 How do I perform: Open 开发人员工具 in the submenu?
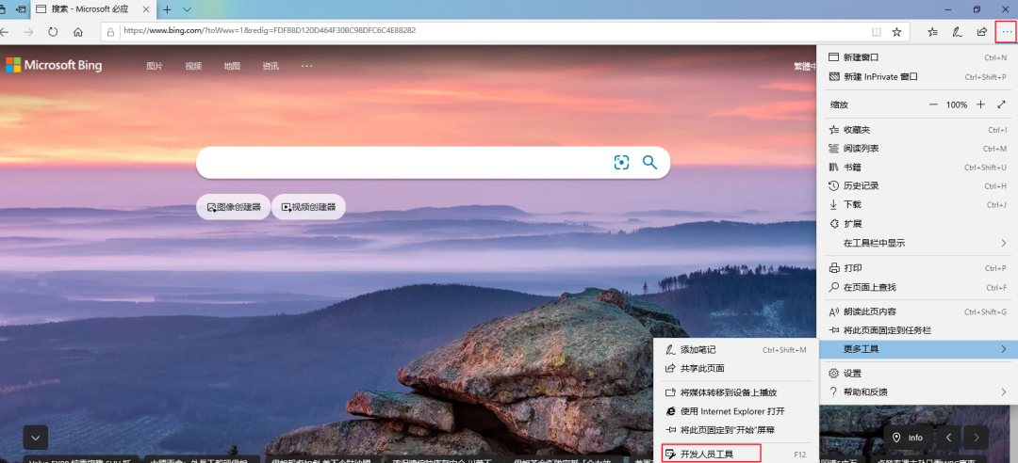[x=735, y=455]
